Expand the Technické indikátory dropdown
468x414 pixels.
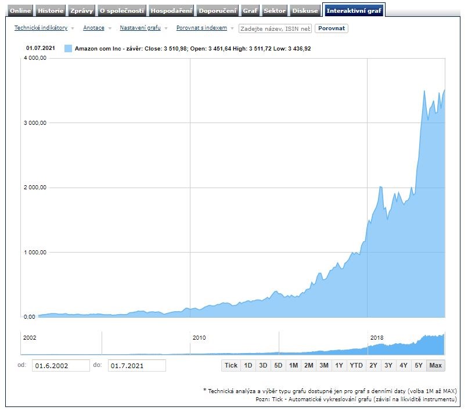coord(41,28)
